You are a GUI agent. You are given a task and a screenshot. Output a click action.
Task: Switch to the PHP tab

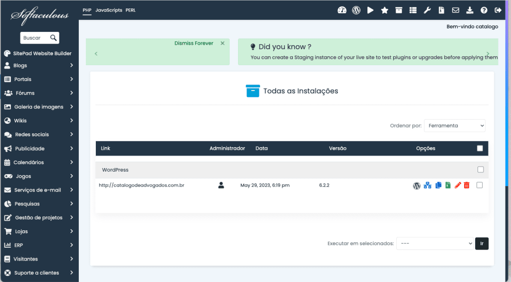click(87, 10)
